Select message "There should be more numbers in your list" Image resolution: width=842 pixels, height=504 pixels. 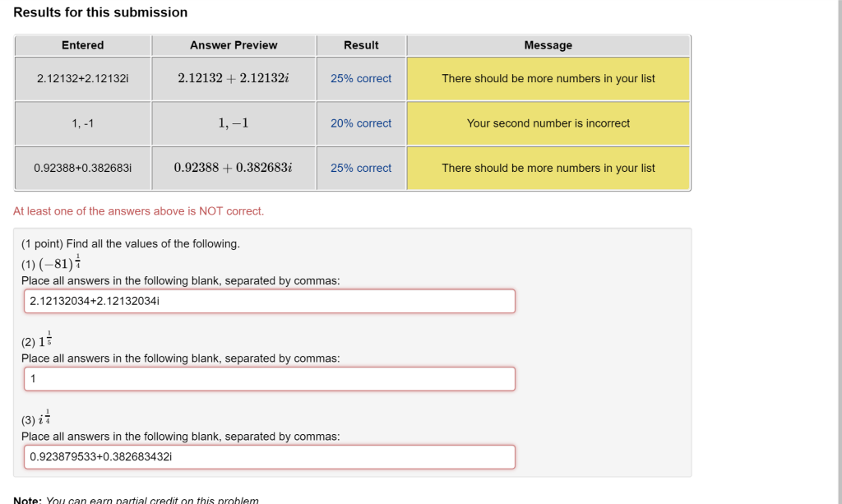coord(548,78)
